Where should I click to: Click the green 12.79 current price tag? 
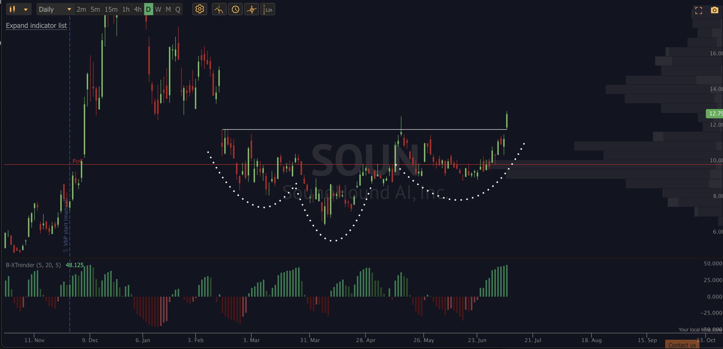point(715,114)
